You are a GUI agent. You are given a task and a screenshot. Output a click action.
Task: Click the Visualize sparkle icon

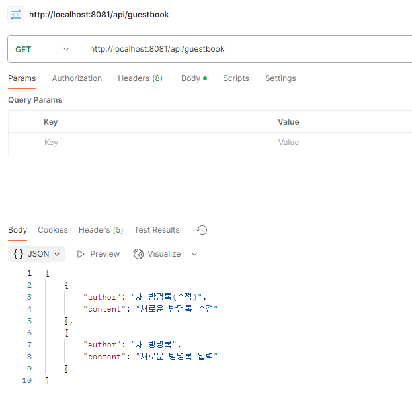pos(138,254)
